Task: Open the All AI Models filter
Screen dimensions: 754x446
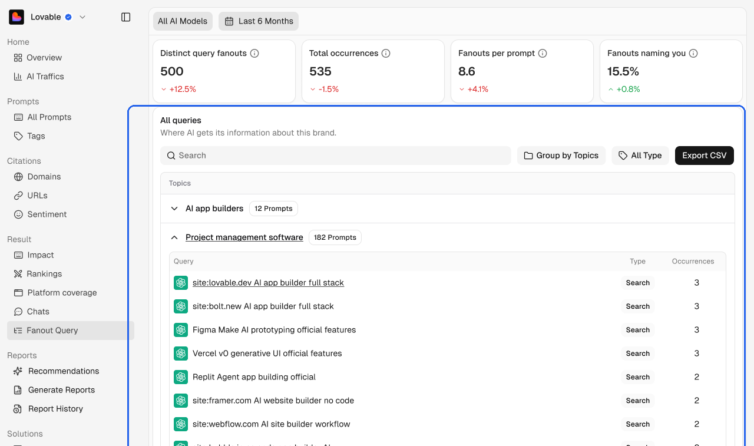Action: click(183, 21)
